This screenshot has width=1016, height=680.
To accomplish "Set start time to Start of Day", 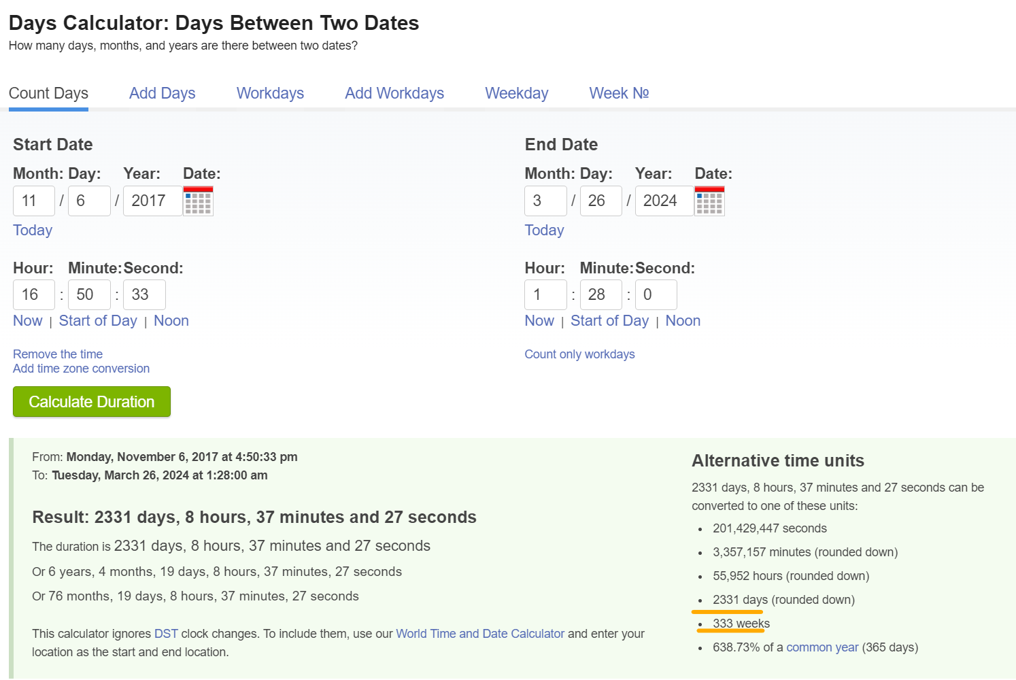I will click(x=98, y=321).
